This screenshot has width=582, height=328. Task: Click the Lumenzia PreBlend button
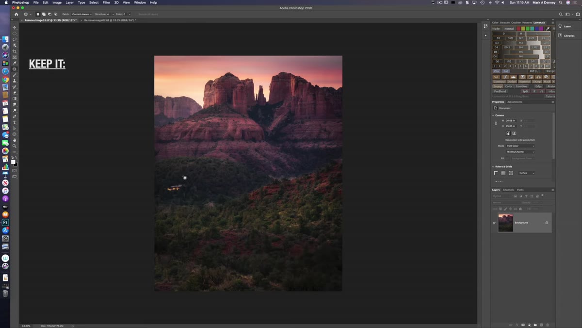(500, 91)
